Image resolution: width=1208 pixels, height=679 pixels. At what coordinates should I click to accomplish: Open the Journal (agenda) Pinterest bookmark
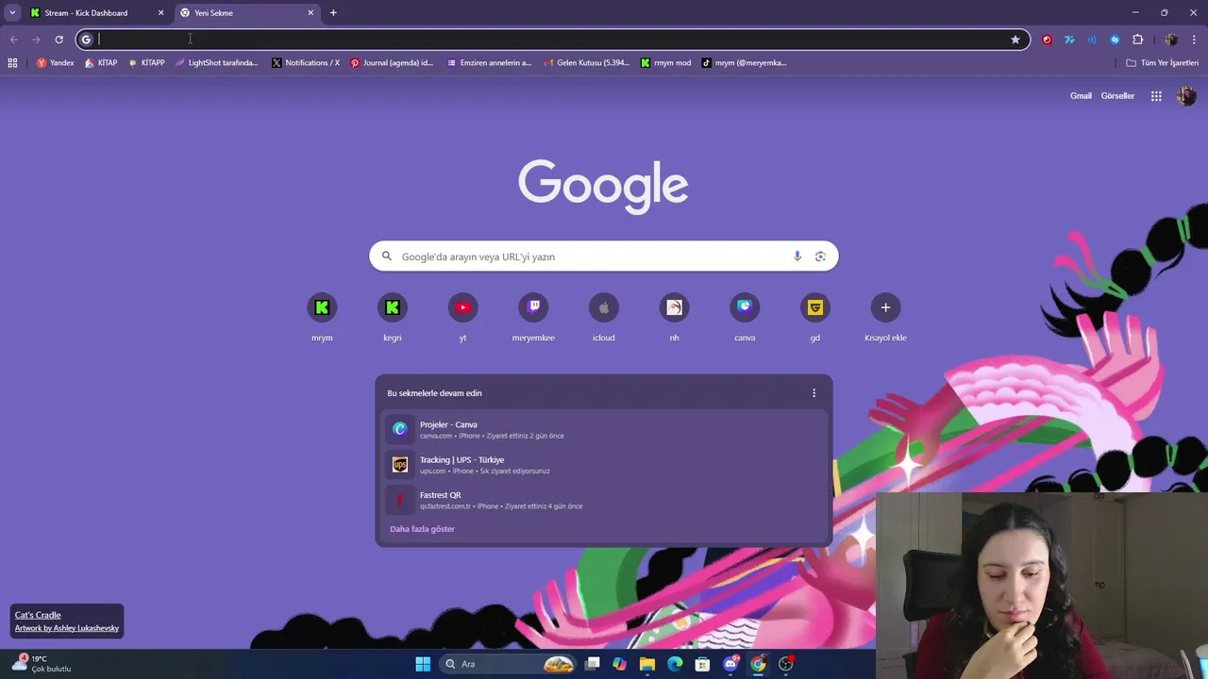point(392,63)
